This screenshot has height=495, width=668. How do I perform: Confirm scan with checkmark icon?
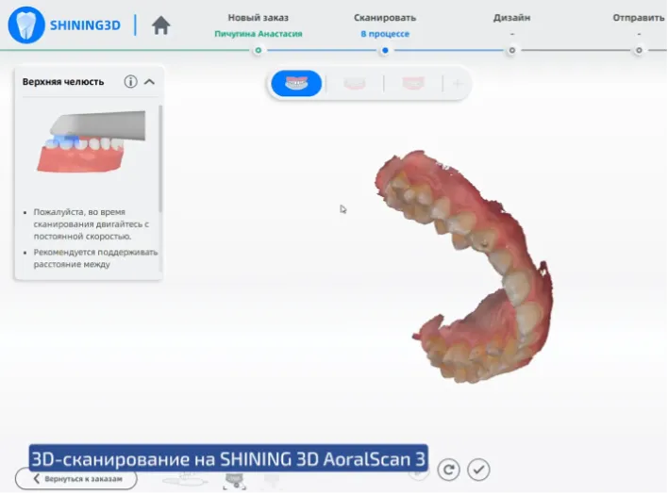tap(478, 470)
